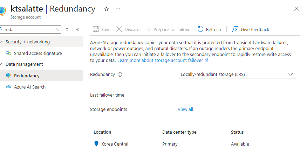The height and width of the screenshot is (148, 300).
Task: Open the Locally-redundant storage (LRS) dropdown
Action: (x=237, y=74)
